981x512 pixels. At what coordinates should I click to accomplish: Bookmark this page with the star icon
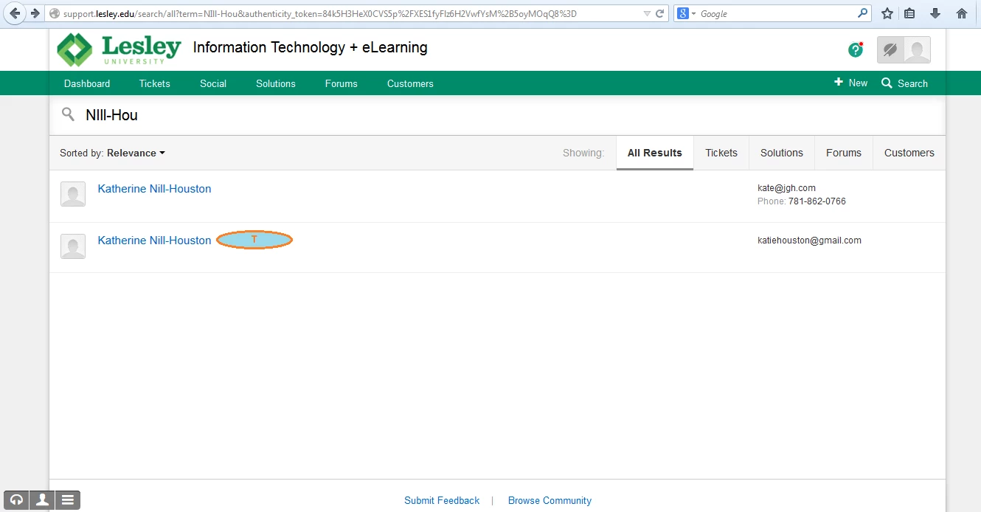point(887,13)
